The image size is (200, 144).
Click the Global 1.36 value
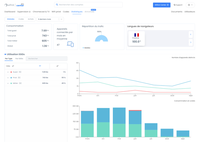[x=45, y=46]
